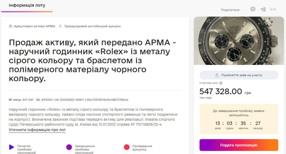Open the Інформація лоту tab
The height and width of the screenshot is (154, 286).
[27, 5]
